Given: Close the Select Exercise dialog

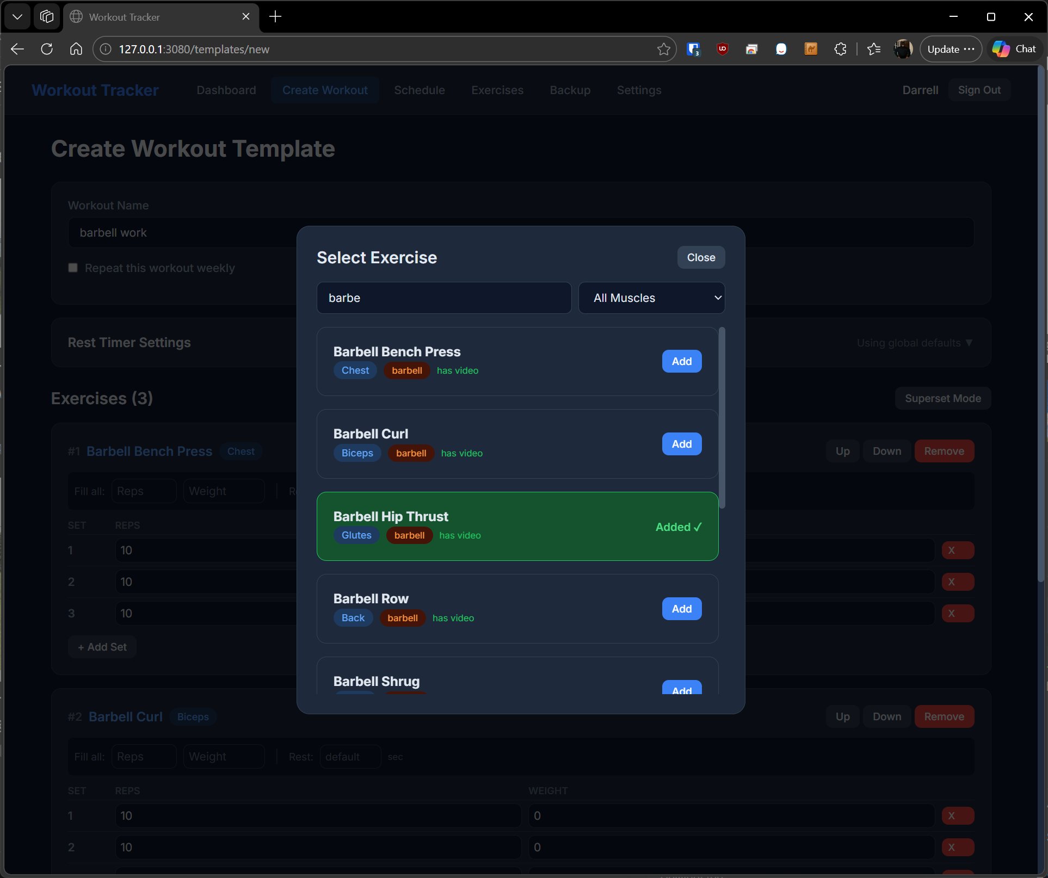Looking at the screenshot, I should coord(700,257).
